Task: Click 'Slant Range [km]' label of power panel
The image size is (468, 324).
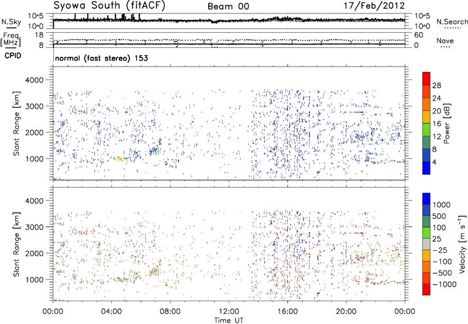Action: [16, 123]
